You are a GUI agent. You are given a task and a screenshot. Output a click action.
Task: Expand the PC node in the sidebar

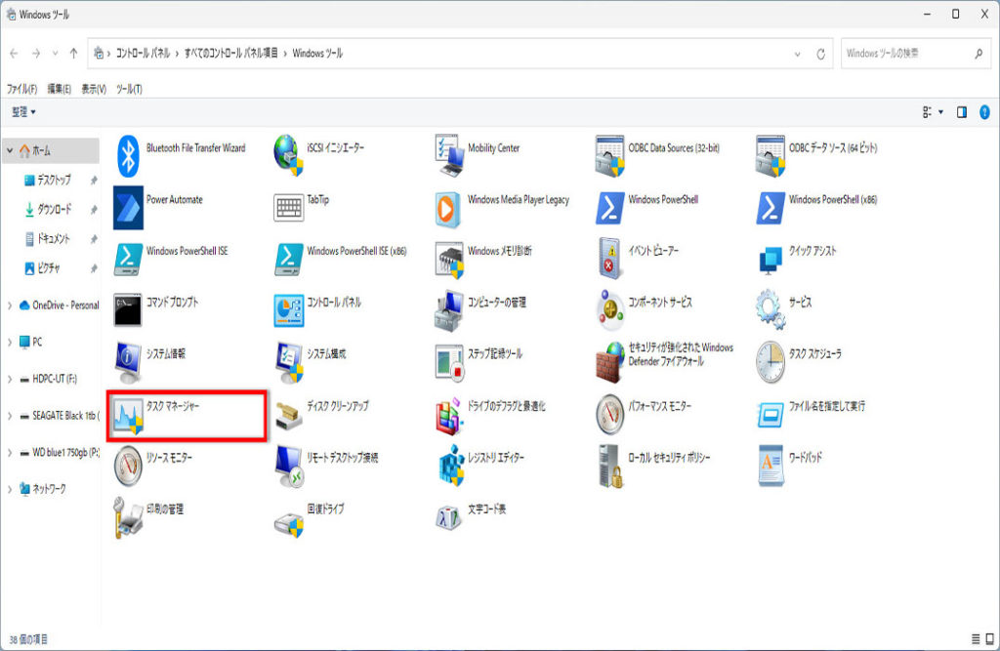coord(11,343)
